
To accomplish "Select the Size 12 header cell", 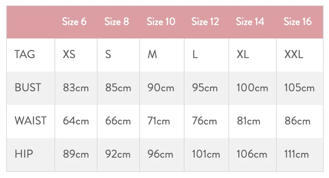I will (205, 21).
